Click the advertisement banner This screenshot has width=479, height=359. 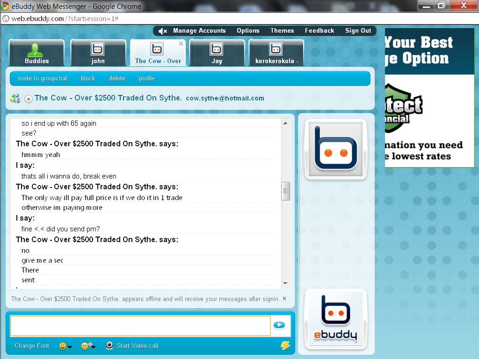(x=429, y=98)
